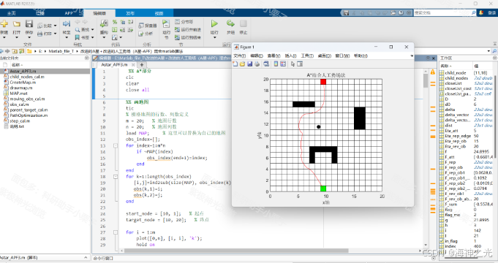
Task: Select child_nodes_cal.m in Current Folder
Action: tap(27, 77)
